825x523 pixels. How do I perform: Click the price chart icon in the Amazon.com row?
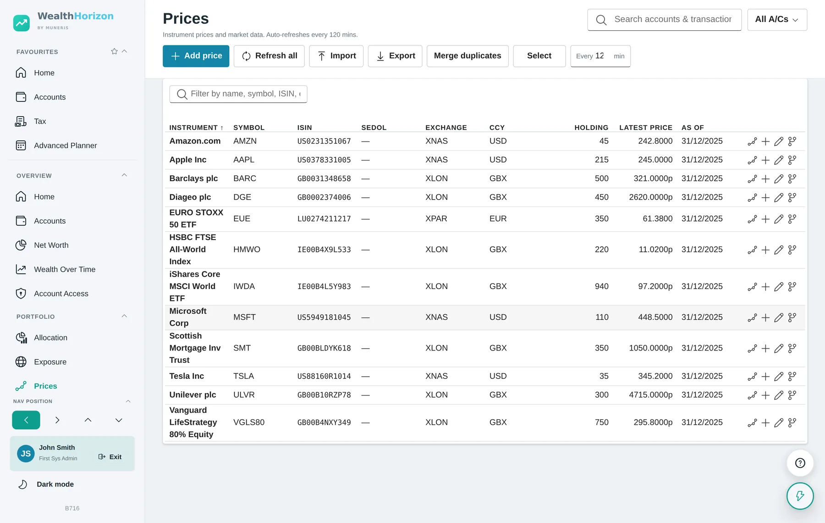[752, 141]
